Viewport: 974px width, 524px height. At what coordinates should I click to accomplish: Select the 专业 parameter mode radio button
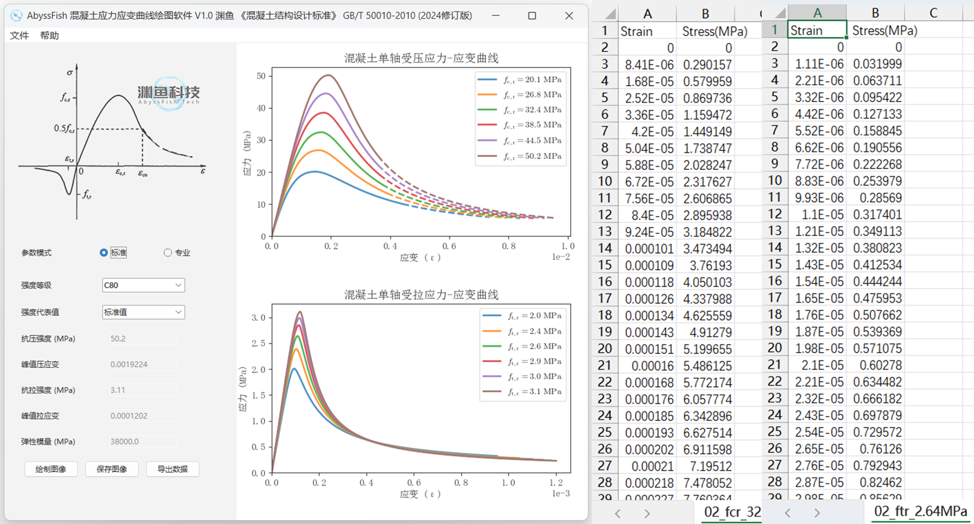[x=168, y=253]
